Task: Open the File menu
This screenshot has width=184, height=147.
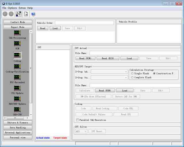Action: 4,8
